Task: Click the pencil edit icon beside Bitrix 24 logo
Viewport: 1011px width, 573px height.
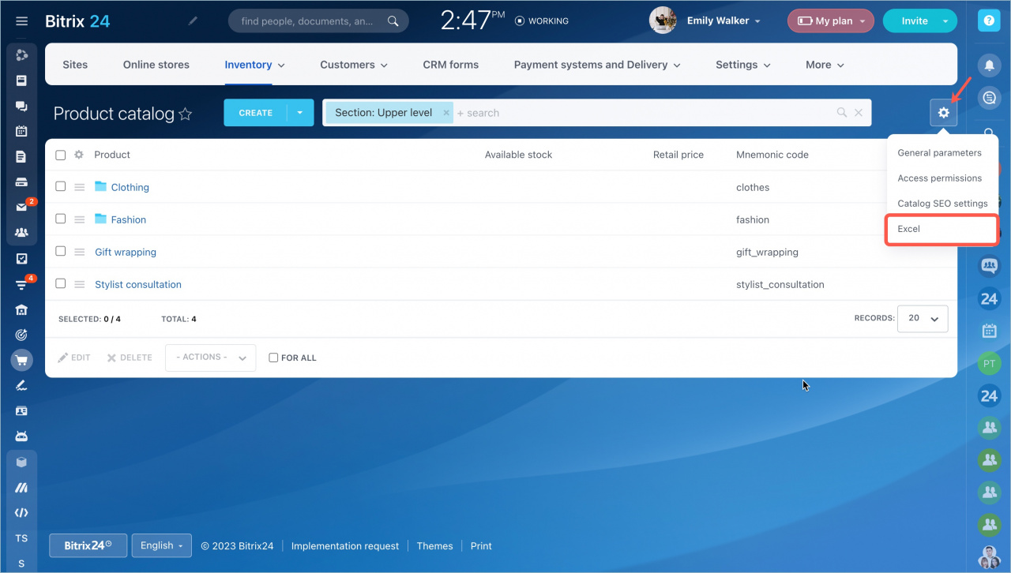Action: [x=193, y=21]
